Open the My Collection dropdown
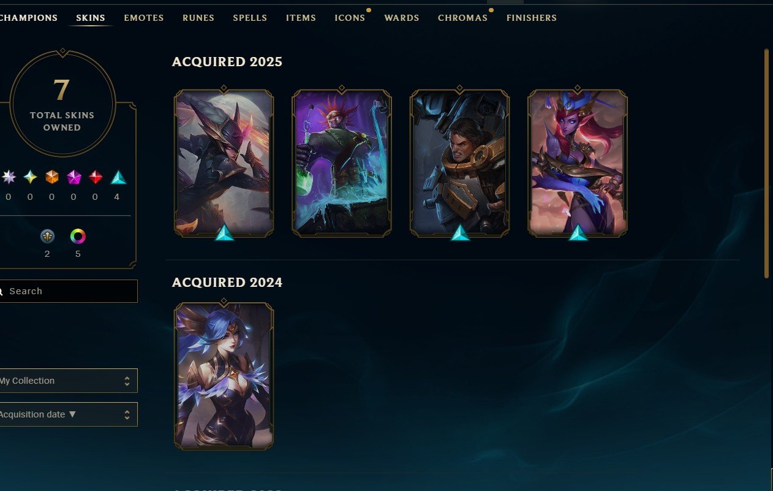773x491 pixels. click(68, 381)
